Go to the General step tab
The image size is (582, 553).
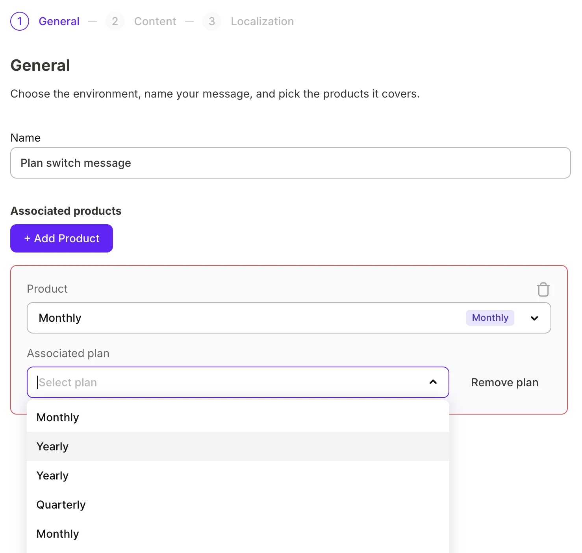[x=59, y=21]
